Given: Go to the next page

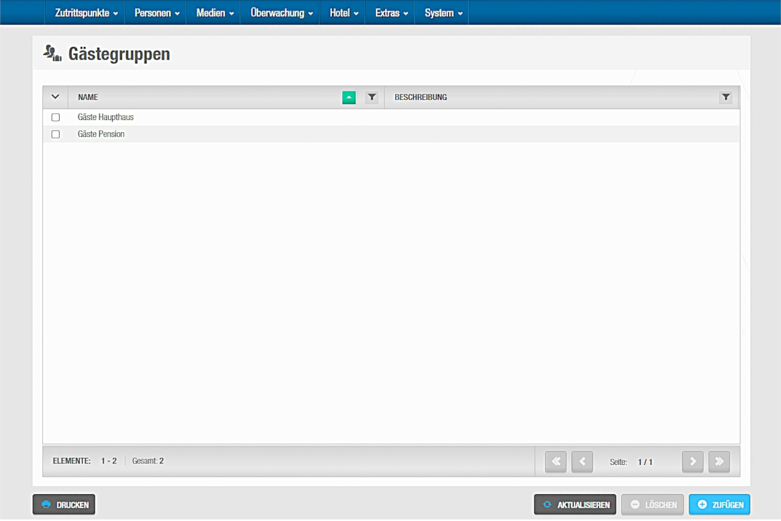Looking at the screenshot, I should click(x=692, y=462).
